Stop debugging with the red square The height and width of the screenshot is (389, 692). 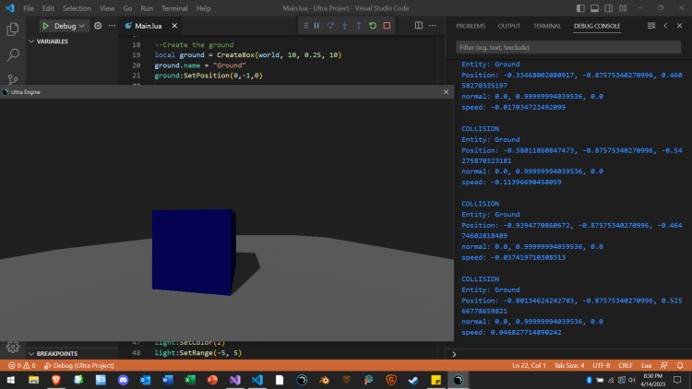[387, 26]
